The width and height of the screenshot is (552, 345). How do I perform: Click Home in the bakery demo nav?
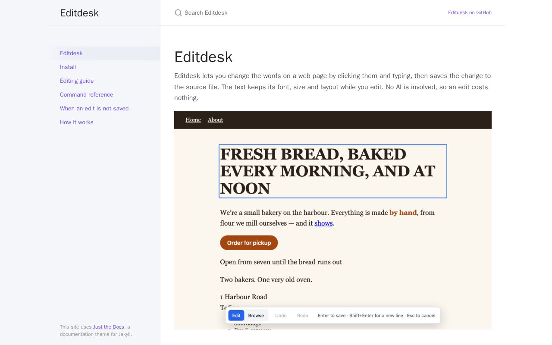coord(193,120)
